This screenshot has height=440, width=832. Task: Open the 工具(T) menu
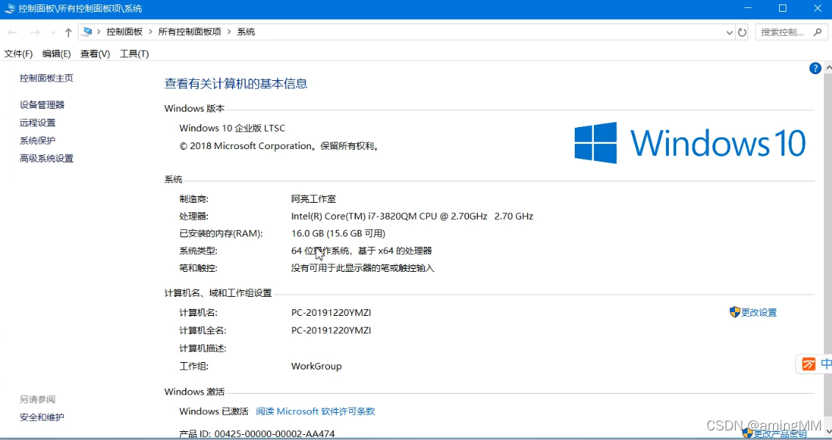click(x=135, y=54)
